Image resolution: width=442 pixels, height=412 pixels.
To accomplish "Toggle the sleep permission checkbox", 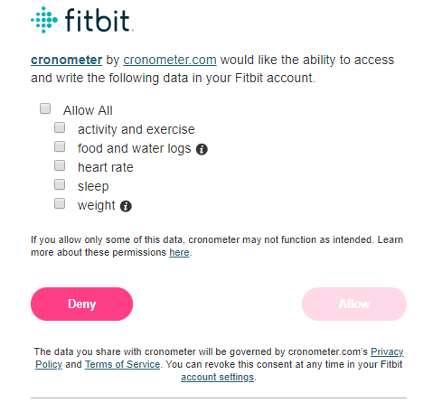I will (60, 184).
